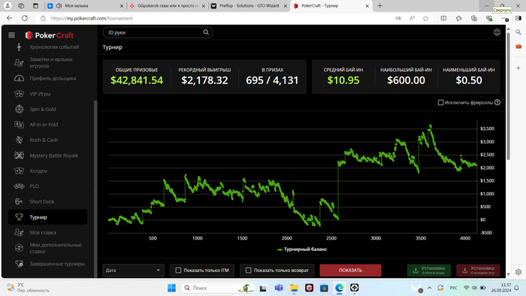Open the browser Favorites list
Image resolution: width=526 pixels, height=296 pixels.
point(458,19)
